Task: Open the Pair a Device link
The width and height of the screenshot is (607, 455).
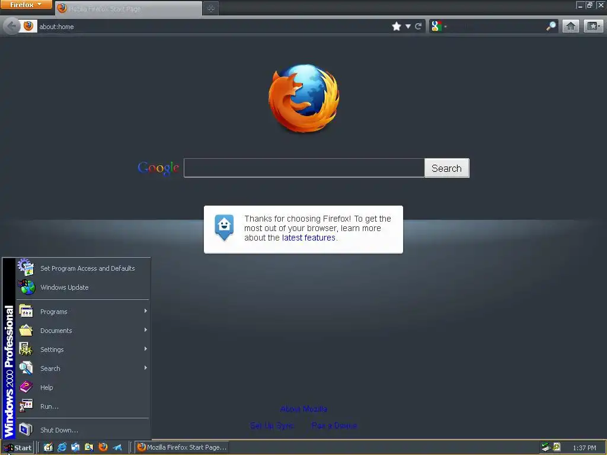Action: 334,425
